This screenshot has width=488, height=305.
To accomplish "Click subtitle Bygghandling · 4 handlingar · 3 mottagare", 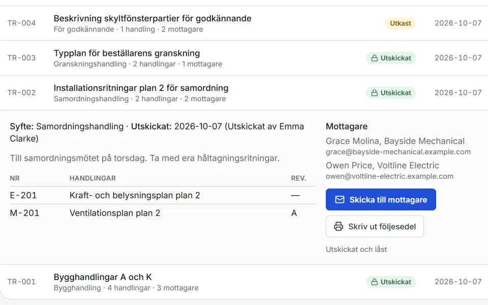I will [x=126, y=288].
